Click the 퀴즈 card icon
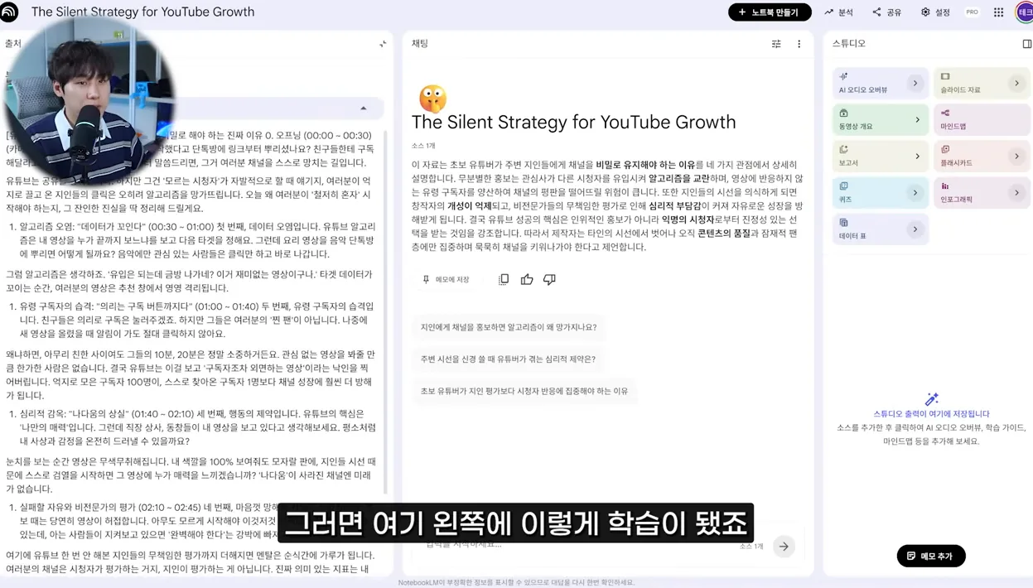 coord(843,186)
